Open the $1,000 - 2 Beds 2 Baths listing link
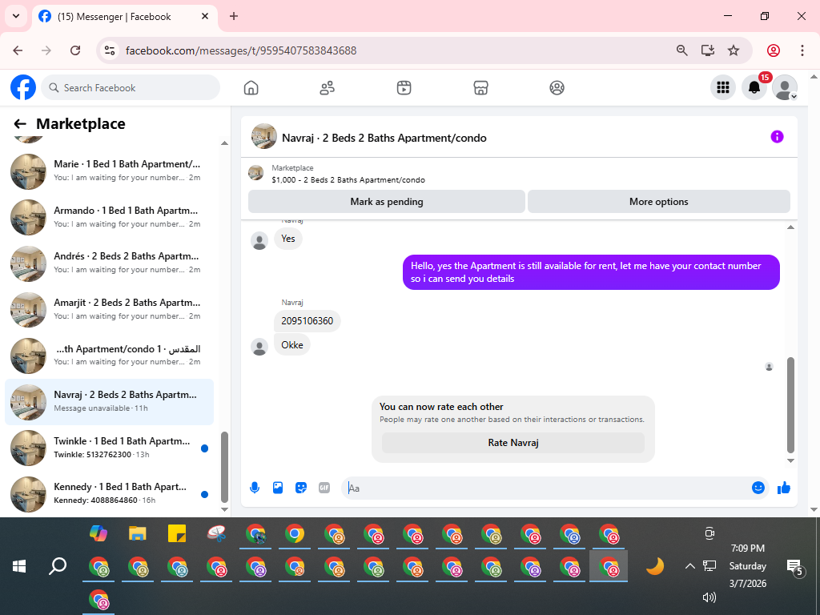Screen dimensions: 820x615 348,180
